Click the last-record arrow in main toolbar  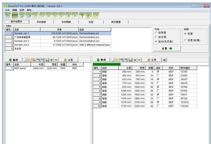(62, 16)
